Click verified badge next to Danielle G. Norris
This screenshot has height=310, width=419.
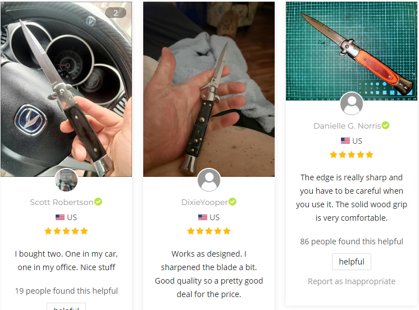(385, 125)
